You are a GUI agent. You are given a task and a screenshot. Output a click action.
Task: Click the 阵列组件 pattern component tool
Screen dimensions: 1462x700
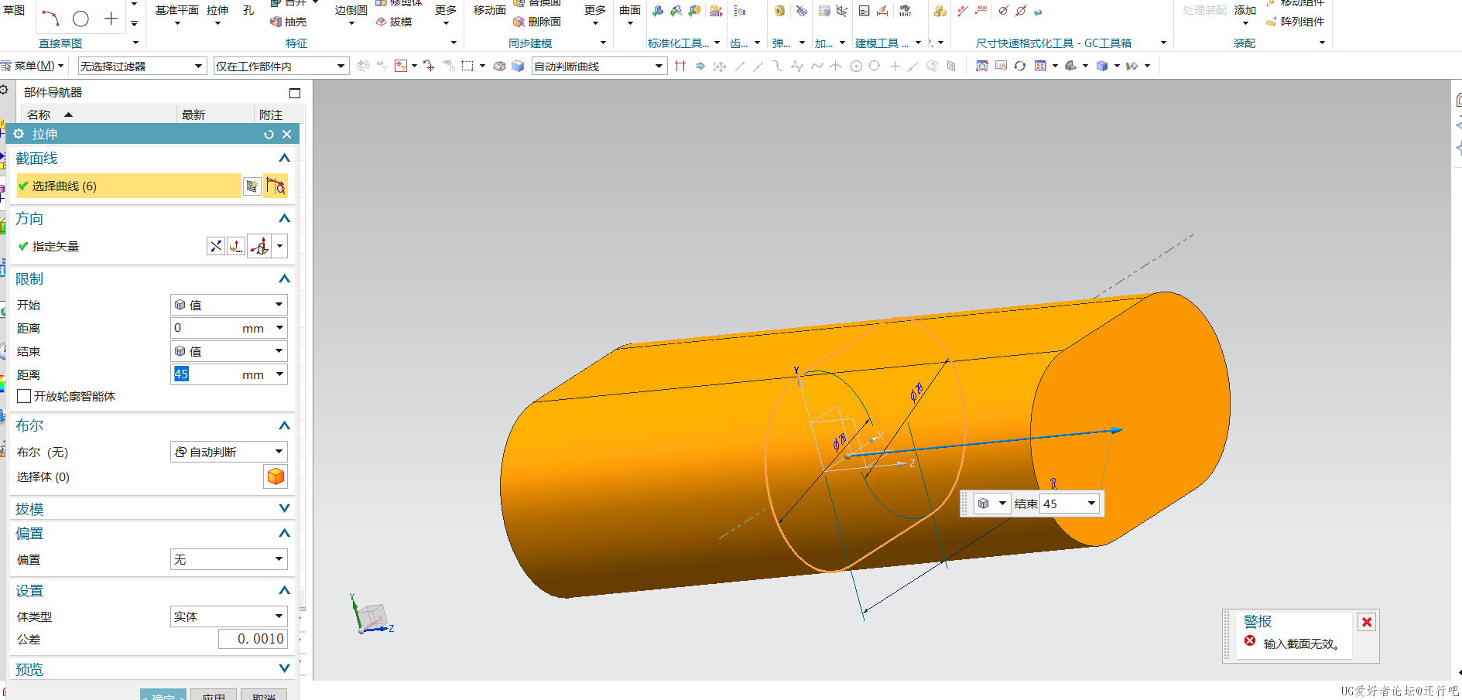[1296, 22]
